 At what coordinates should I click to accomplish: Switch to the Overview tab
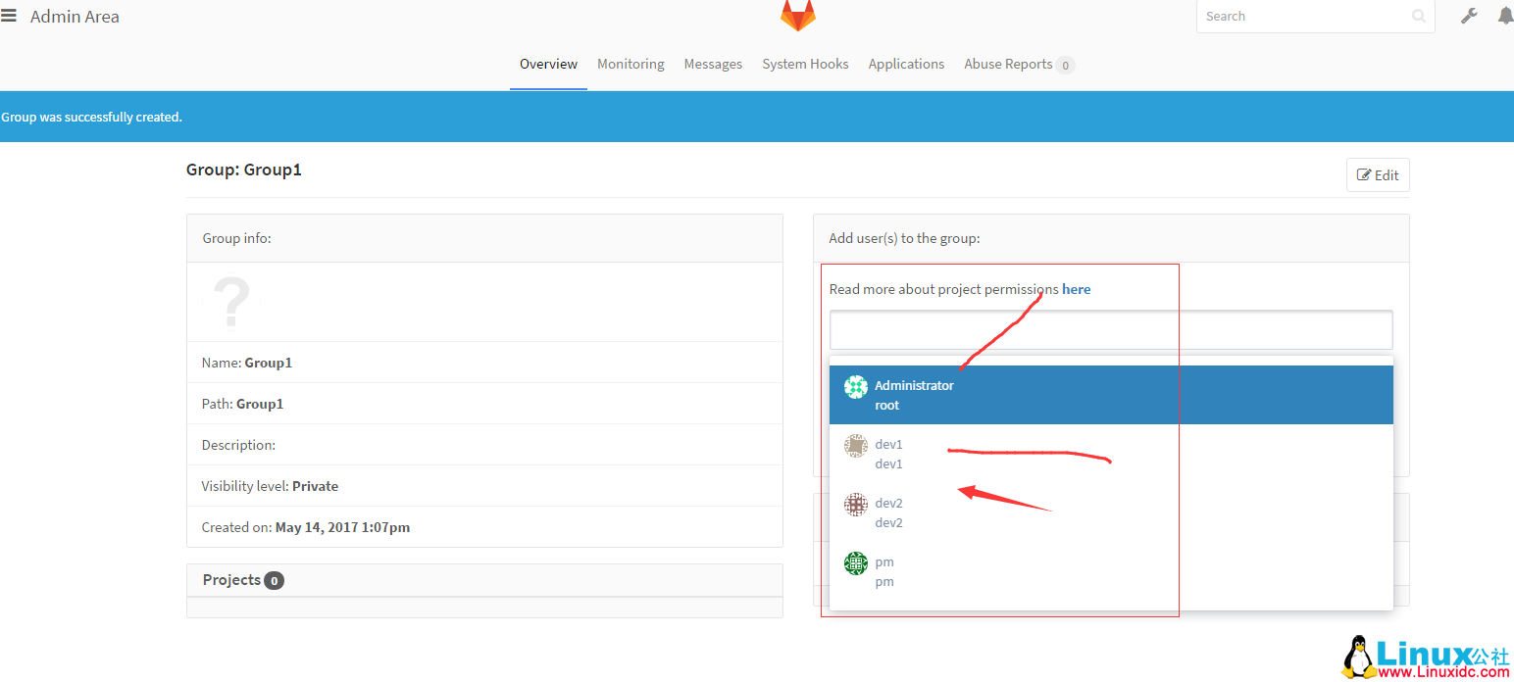548,64
